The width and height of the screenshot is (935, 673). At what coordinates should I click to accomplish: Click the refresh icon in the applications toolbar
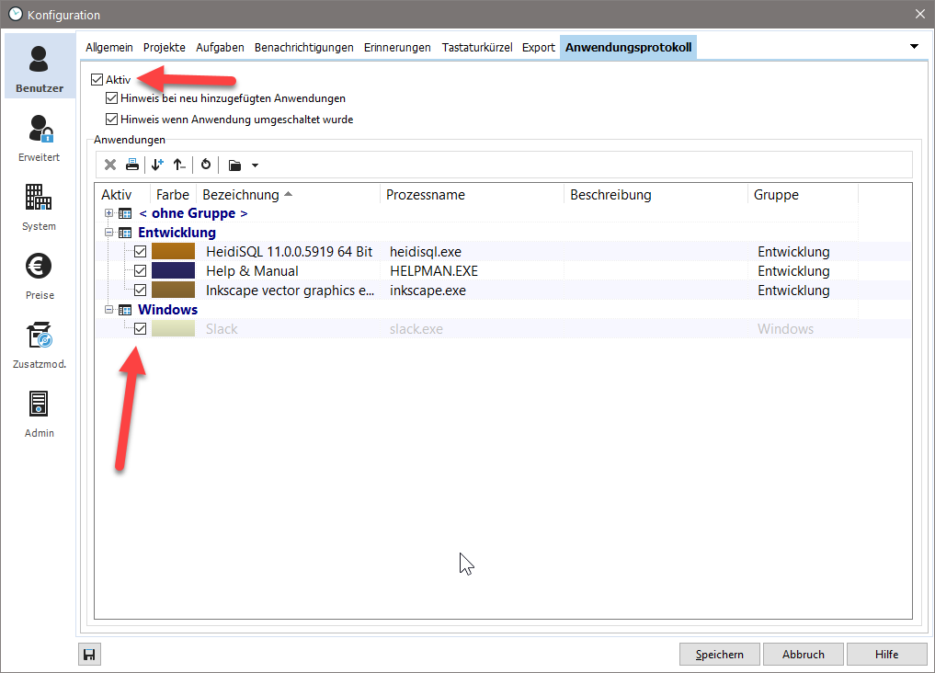[206, 165]
